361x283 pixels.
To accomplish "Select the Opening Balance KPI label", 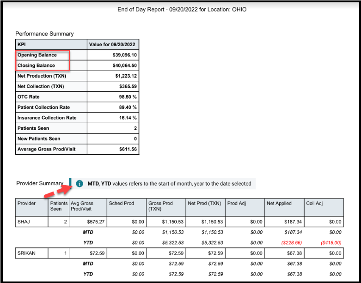I will 37,55.
